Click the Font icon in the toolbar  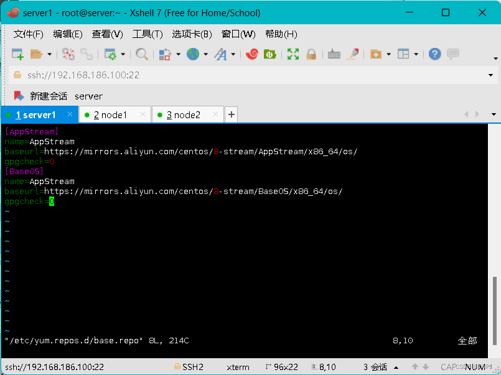220,54
